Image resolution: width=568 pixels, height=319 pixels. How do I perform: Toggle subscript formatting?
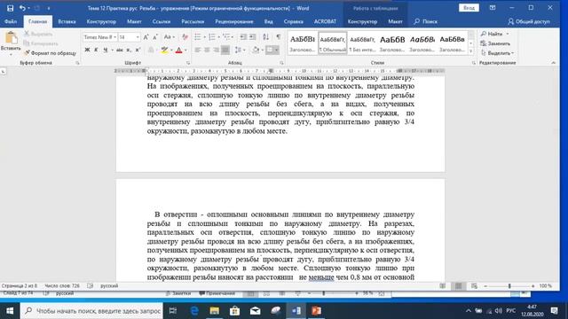[129, 50]
